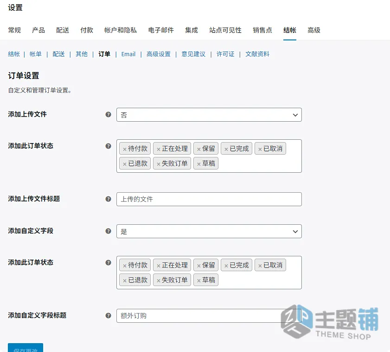390x352 pixels.
Task: Remove 待付款 tag in second status box
Action: pos(125,266)
